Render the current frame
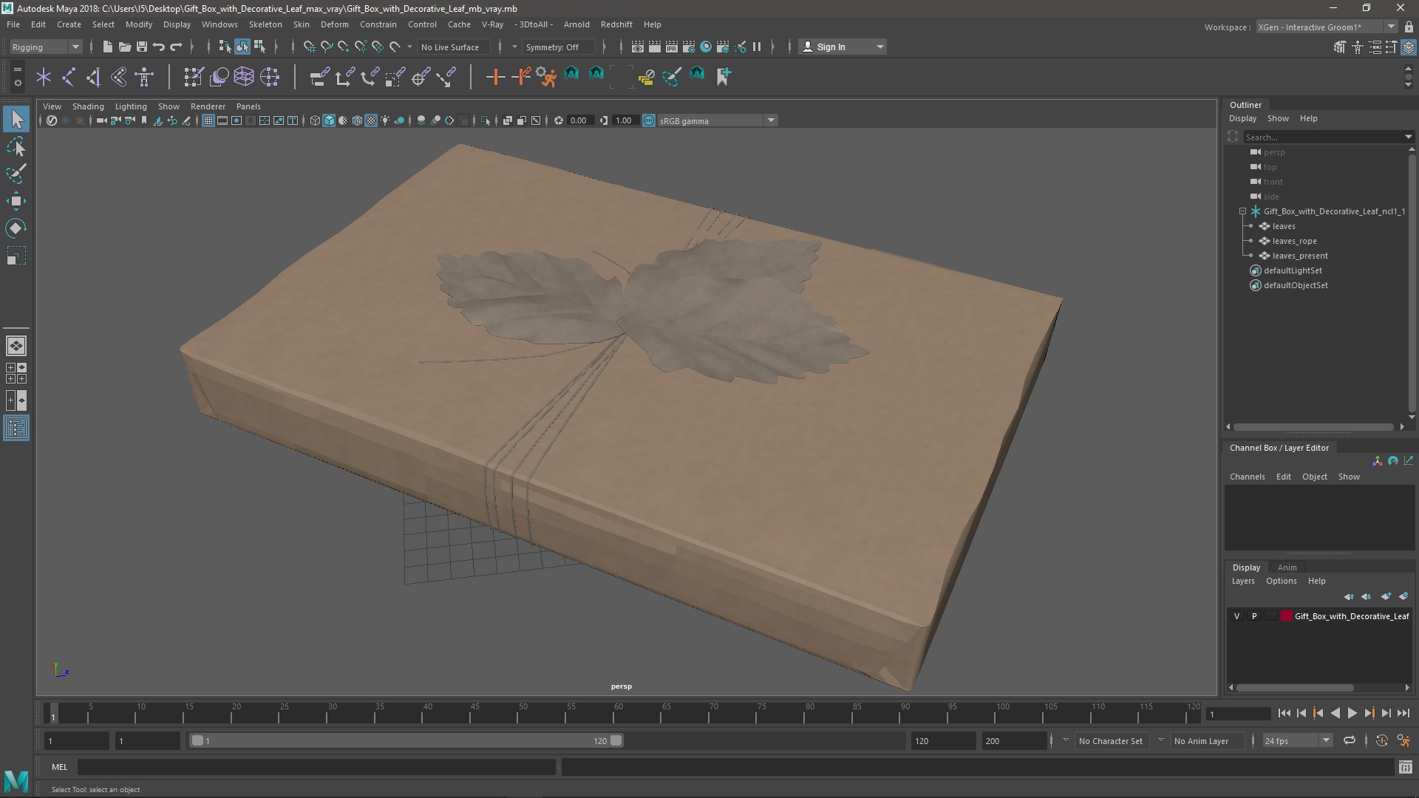This screenshot has height=798, width=1419. pos(655,47)
